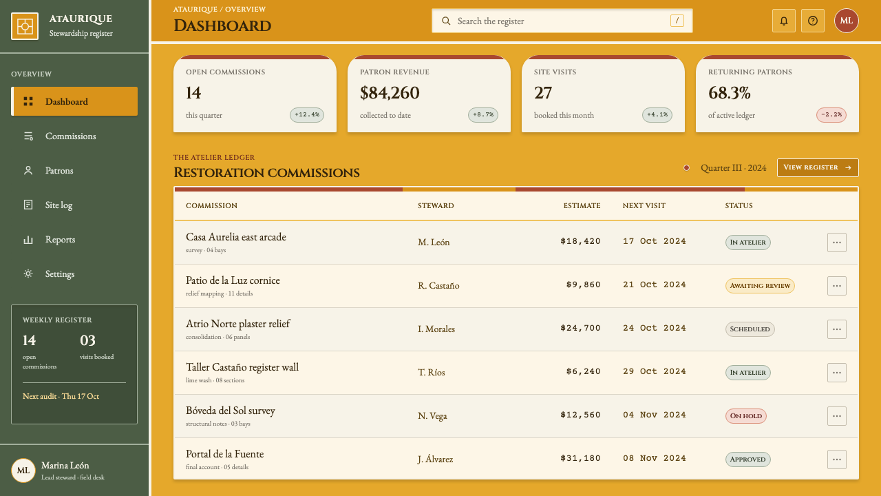Click the Site log document icon
Screen dimensions: 881x496
point(28,205)
